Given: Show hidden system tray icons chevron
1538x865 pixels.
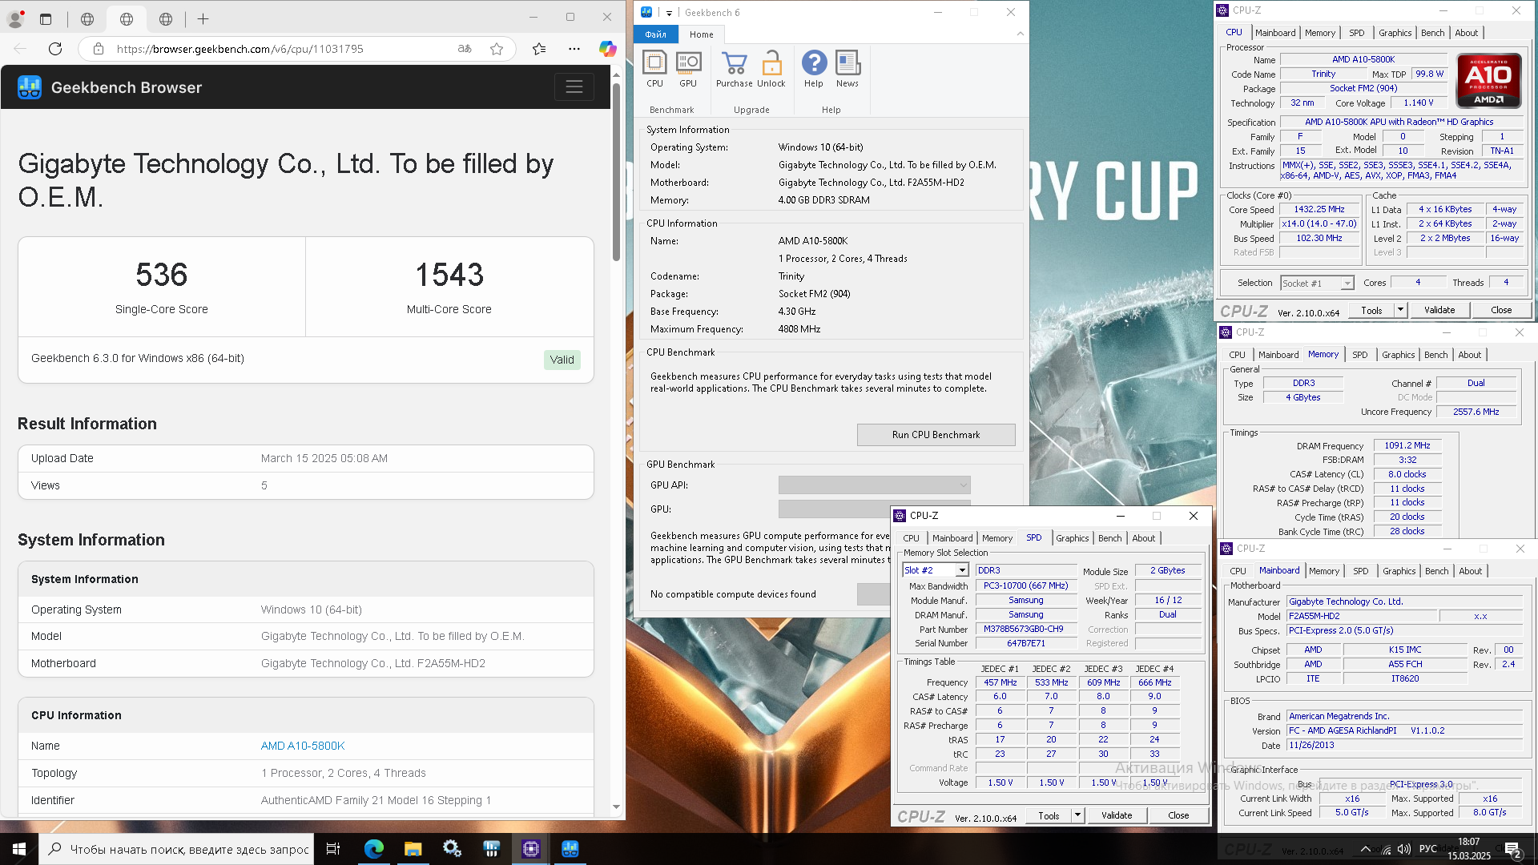Looking at the screenshot, I should point(1365,849).
